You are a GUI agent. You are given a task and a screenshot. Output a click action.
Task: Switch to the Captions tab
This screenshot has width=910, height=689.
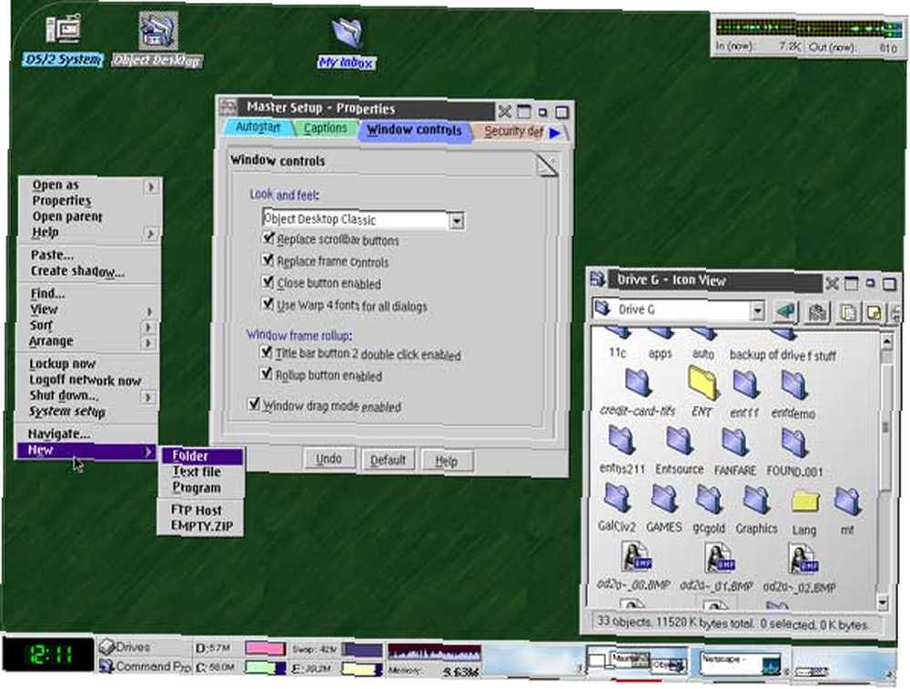(x=325, y=128)
